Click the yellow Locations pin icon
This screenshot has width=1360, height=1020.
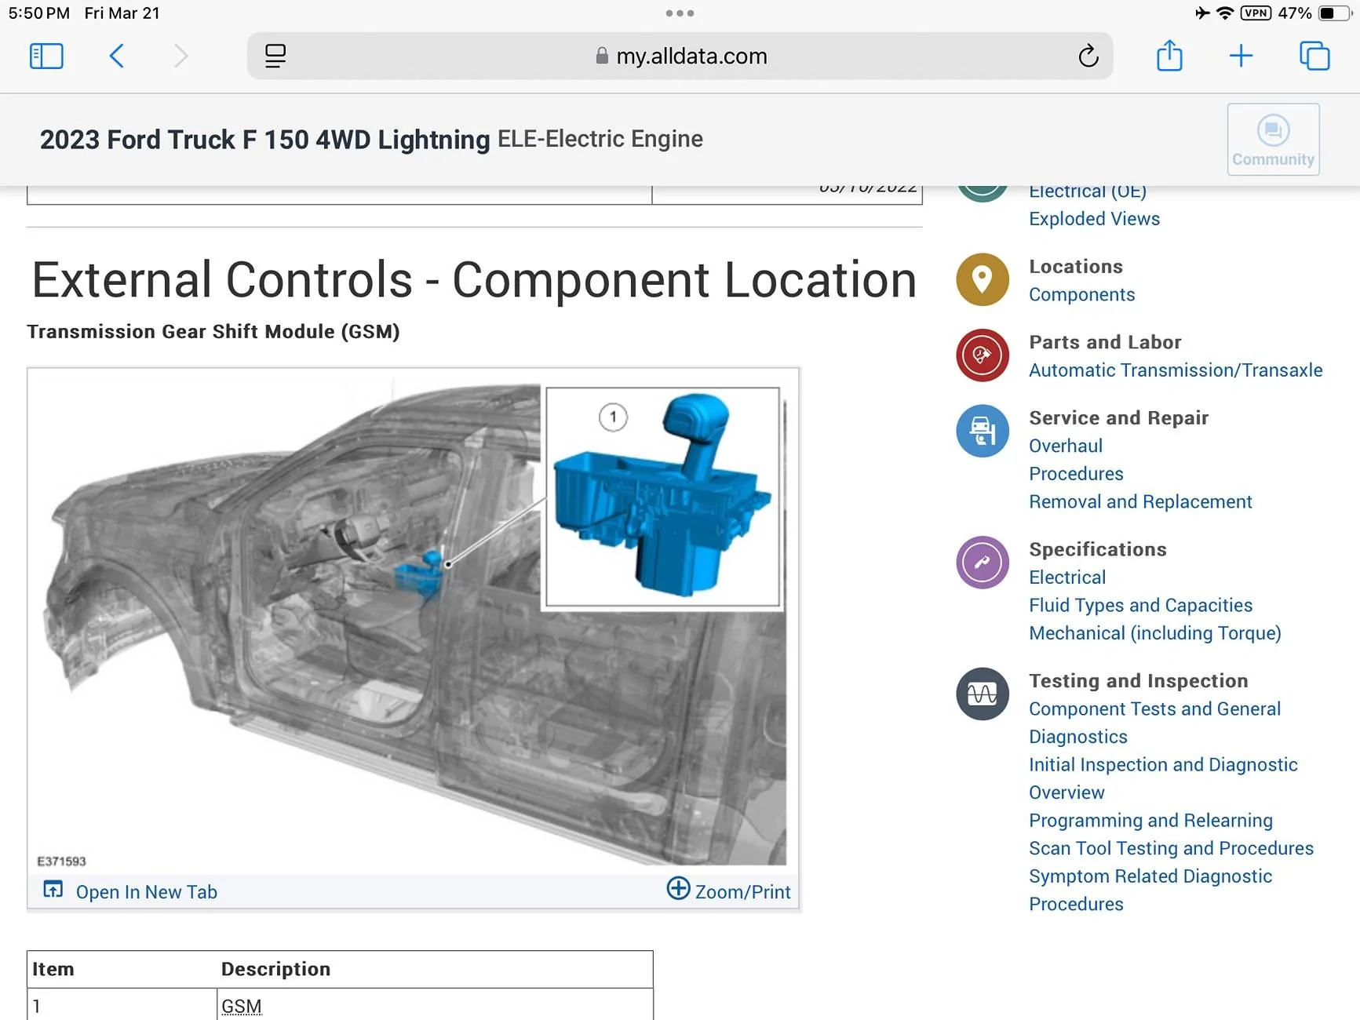983,279
